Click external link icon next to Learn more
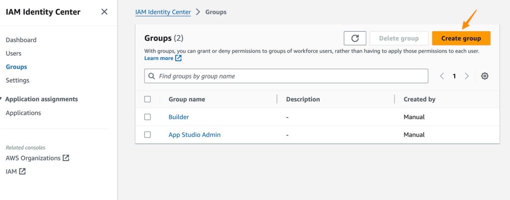This screenshot has height=200, width=510. pos(178,59)
